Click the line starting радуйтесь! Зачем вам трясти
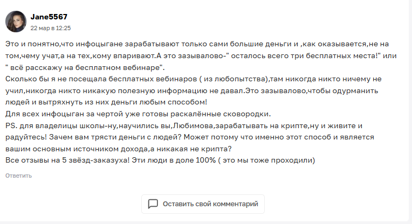This screenshot has width=412, height=224. 189,137
